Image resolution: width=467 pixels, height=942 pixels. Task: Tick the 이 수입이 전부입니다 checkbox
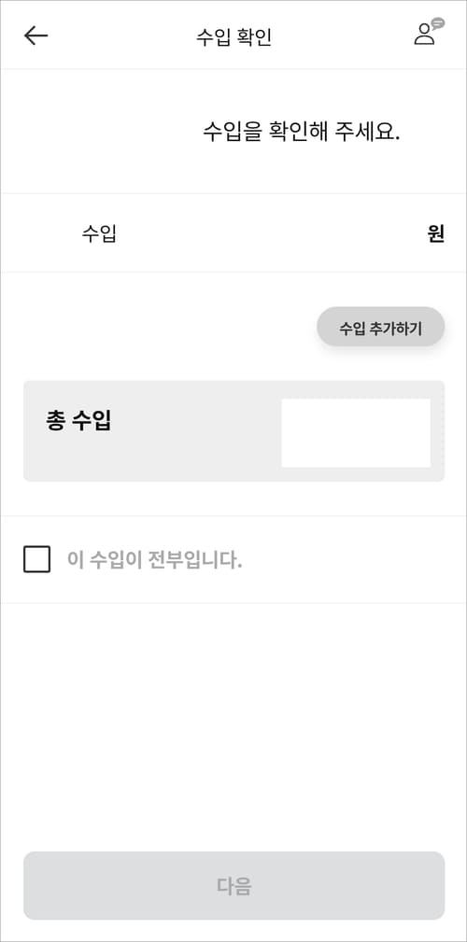[36, 559]
